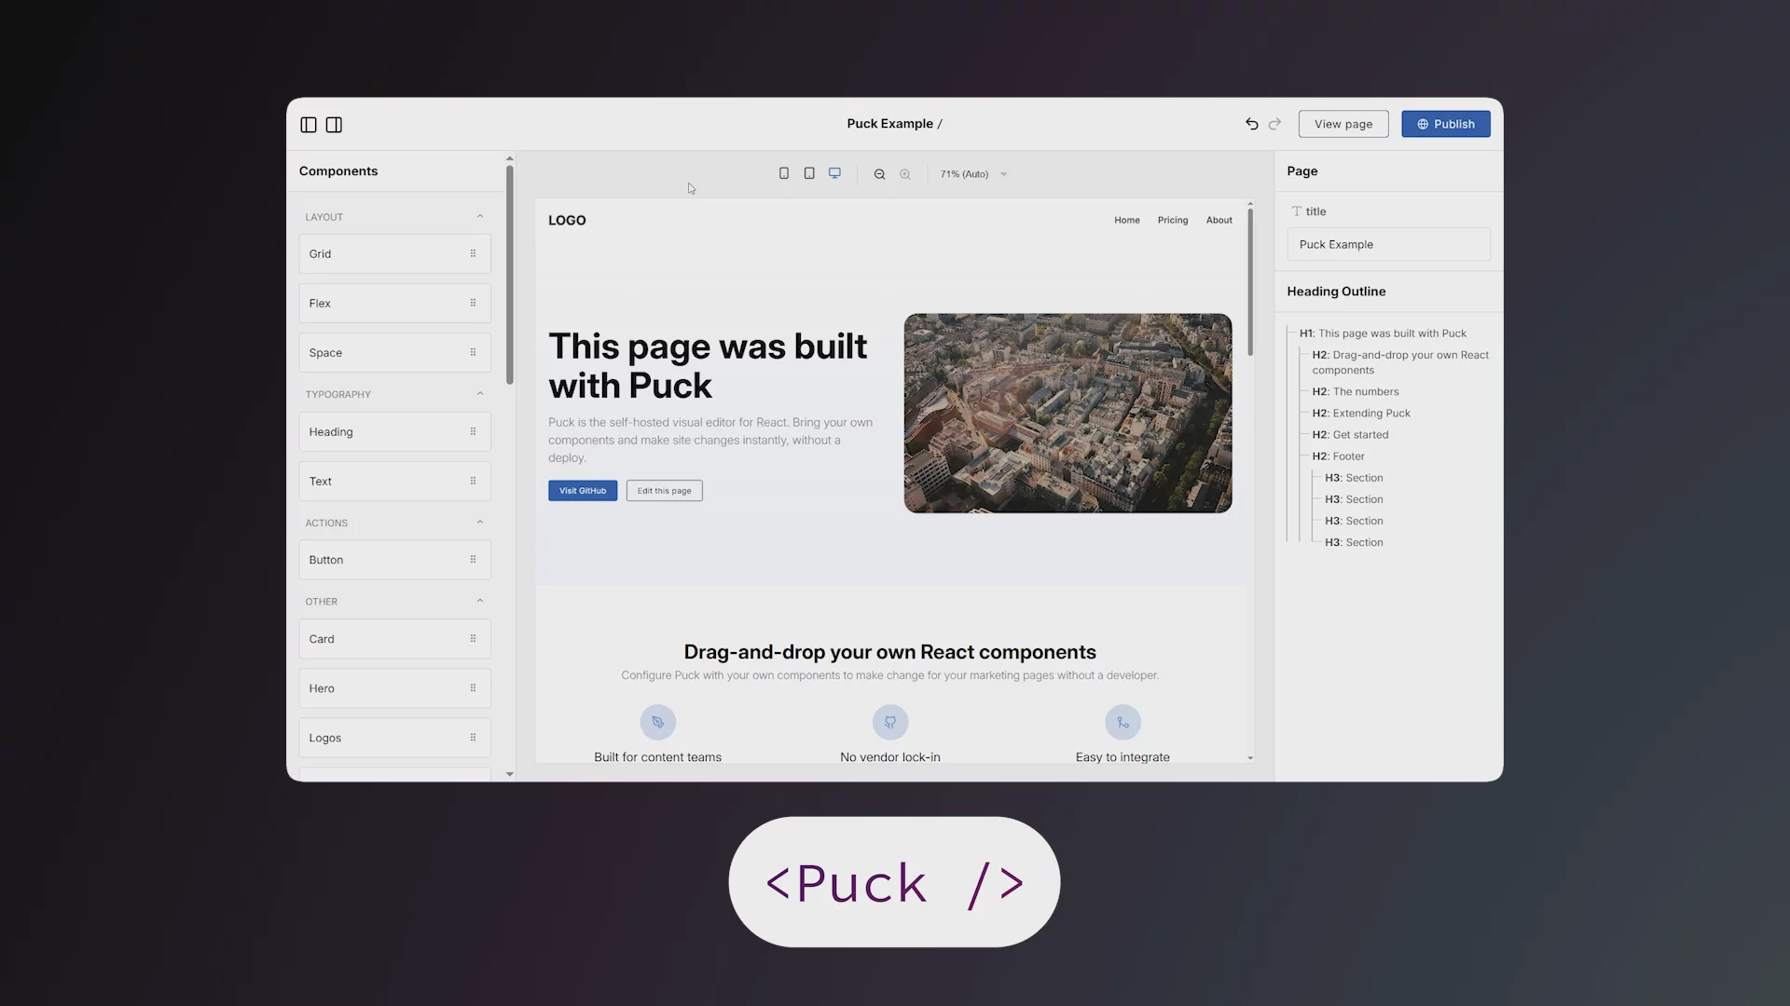Switch to tablet viewport preview icon
Screen dimensions: 1790x1006
click(x=809, y=172)
